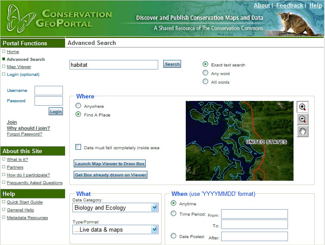Open the Quick Start Guide link

[x=25, y=202]
